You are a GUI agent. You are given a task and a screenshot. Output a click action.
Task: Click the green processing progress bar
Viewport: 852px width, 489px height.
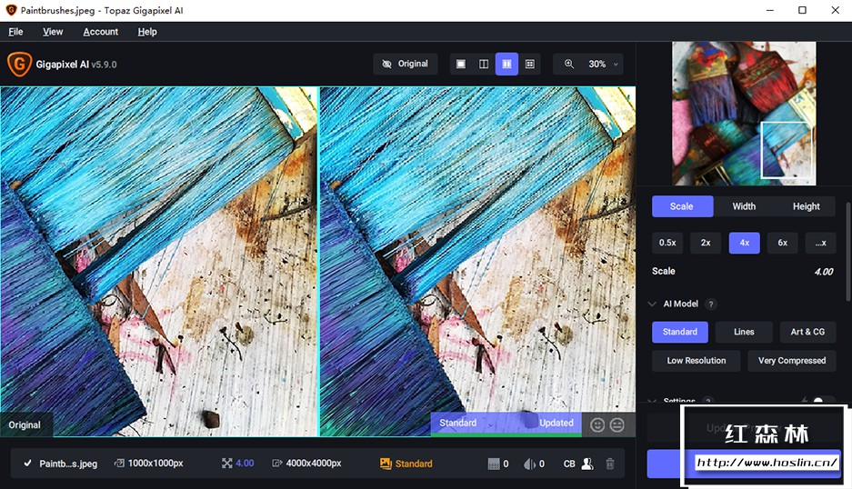(x=506, y=434)
